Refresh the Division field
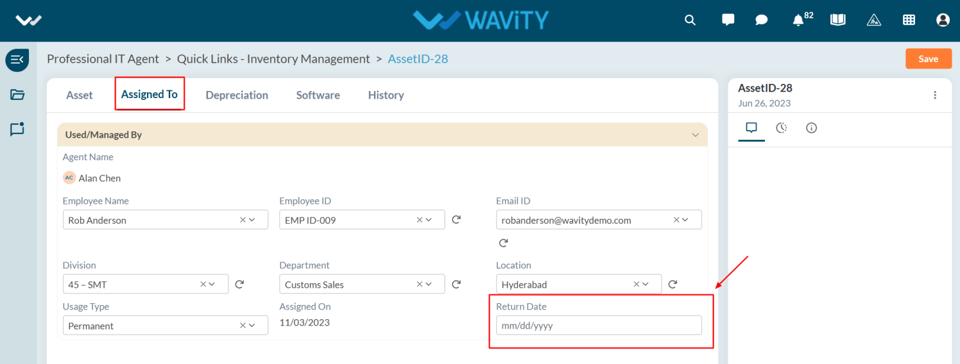Image resolution: width=960 pixels, height=364 pixels. tap(239, 284)
